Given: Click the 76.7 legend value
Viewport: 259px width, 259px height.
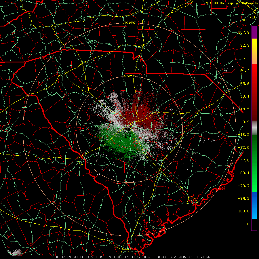Looking at the screenshot, I should pyautogui.click(x=245, y=58).
